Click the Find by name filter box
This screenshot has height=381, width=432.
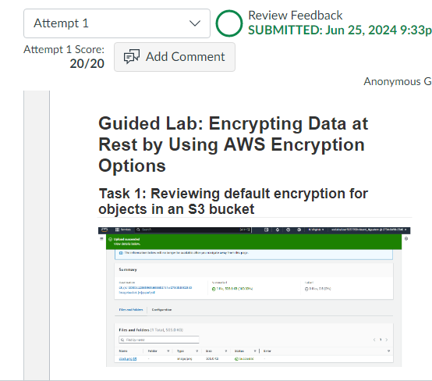coord(159,340)
